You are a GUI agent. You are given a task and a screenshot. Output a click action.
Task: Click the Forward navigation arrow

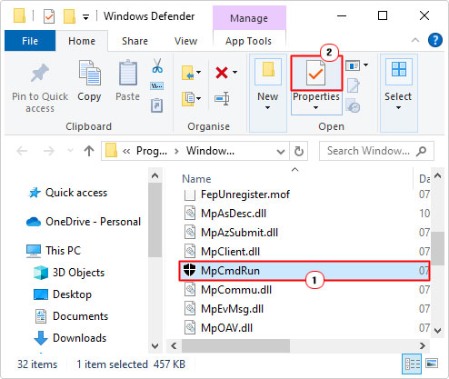[49, 151]
